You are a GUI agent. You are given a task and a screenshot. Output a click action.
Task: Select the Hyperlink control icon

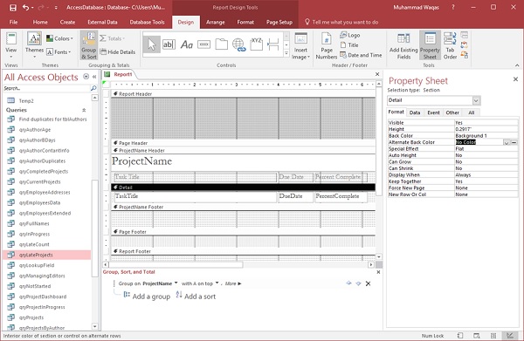(x=239, y=44)
